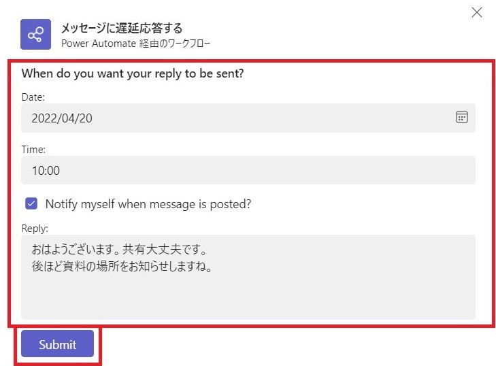Click the Power Automate workflow share icon
The image size is (496, 366).
tap(35, 34)
